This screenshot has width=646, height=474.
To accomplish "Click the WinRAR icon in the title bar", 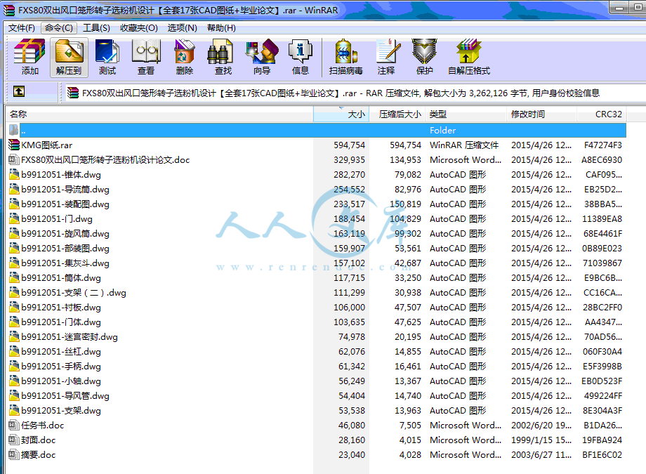I will pyautogui.click(x=9, y=11).
